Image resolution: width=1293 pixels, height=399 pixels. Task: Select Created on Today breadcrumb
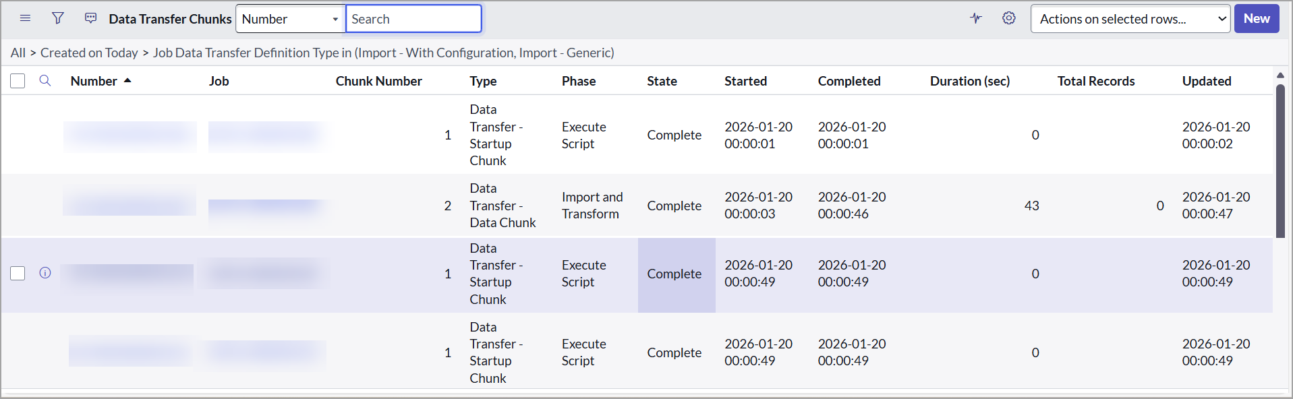[89, 53]
